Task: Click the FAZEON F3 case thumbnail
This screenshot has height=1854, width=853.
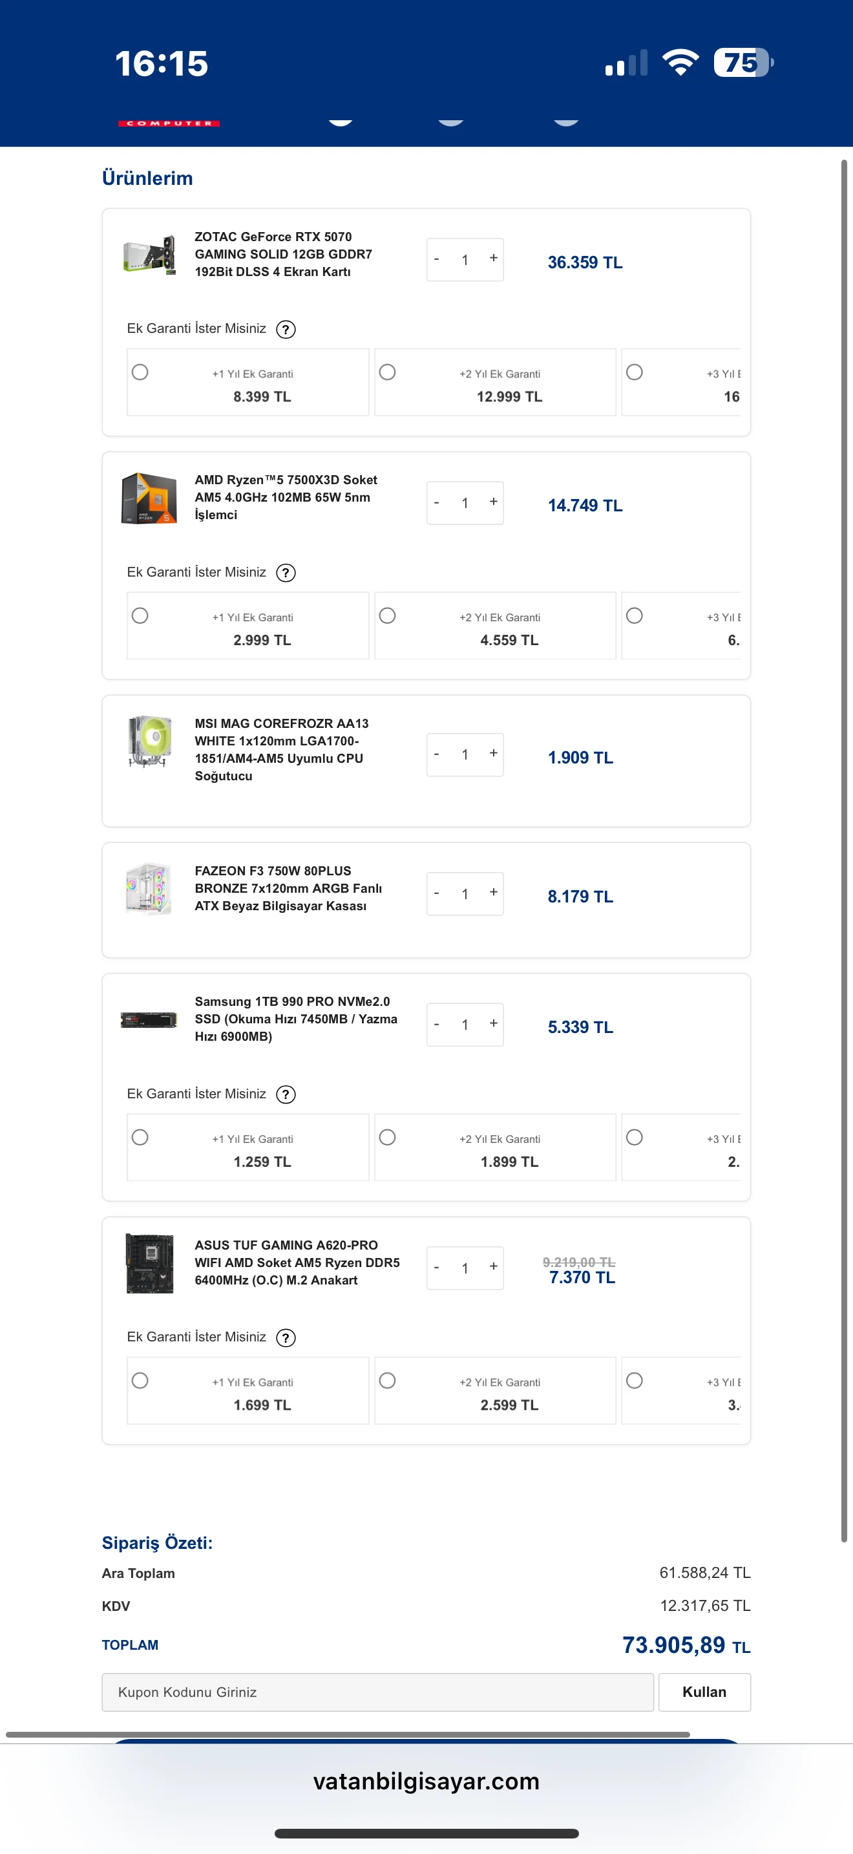Action: [149, 889]
